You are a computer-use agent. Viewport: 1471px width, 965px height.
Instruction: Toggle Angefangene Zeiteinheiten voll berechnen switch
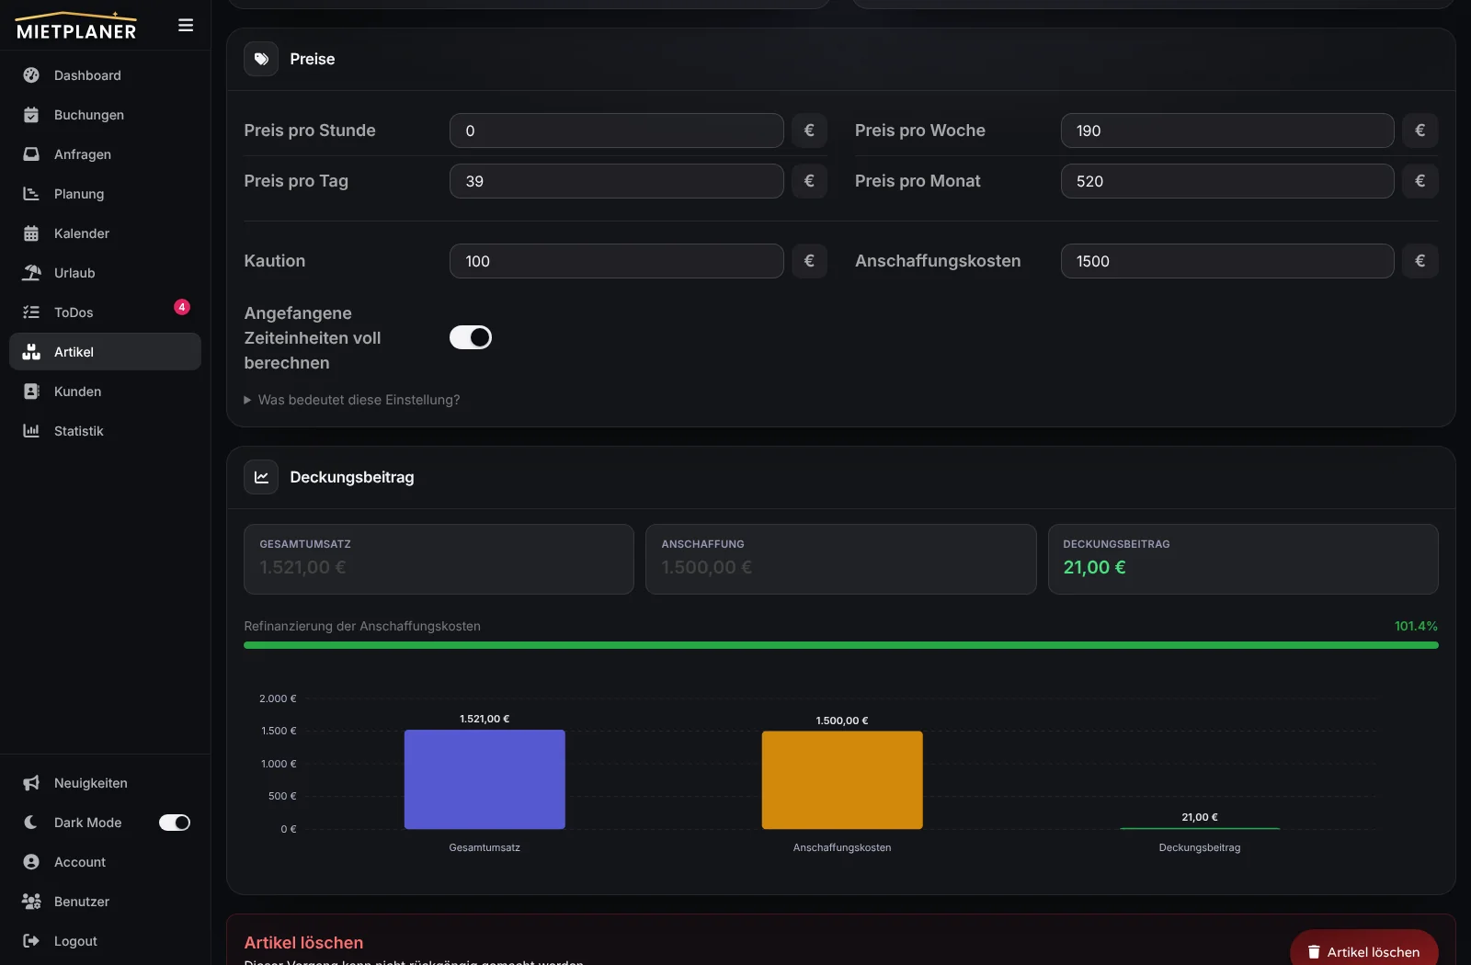pos(471,337)
